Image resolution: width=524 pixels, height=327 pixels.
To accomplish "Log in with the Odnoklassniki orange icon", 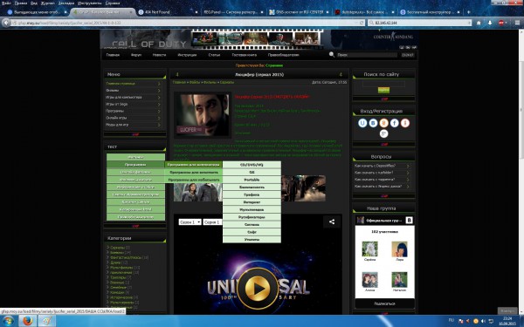I will tap(383, 123).
